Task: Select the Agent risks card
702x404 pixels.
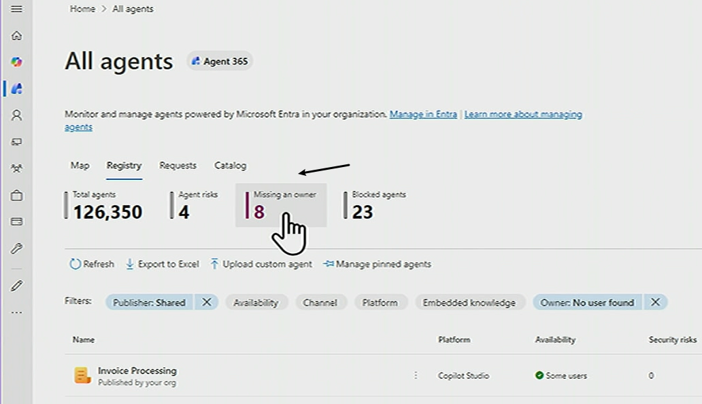Action: (x=195, y=206)
